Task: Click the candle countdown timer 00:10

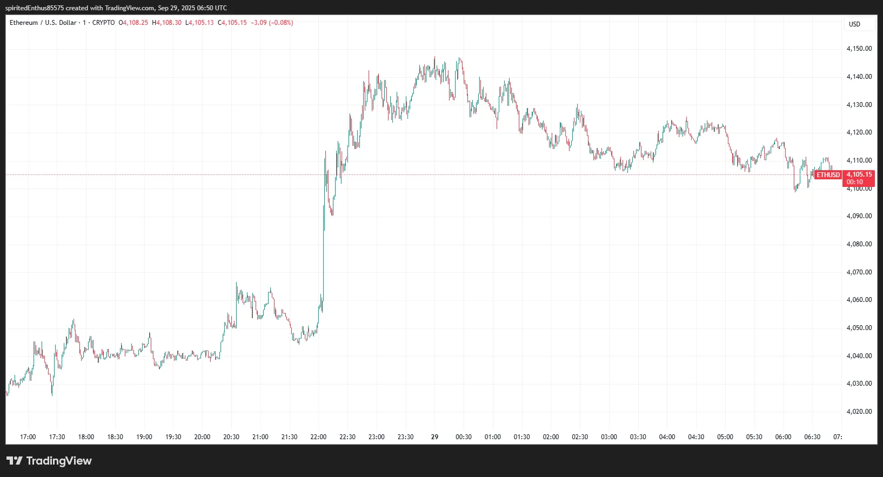Action: (x=855, y=182)
